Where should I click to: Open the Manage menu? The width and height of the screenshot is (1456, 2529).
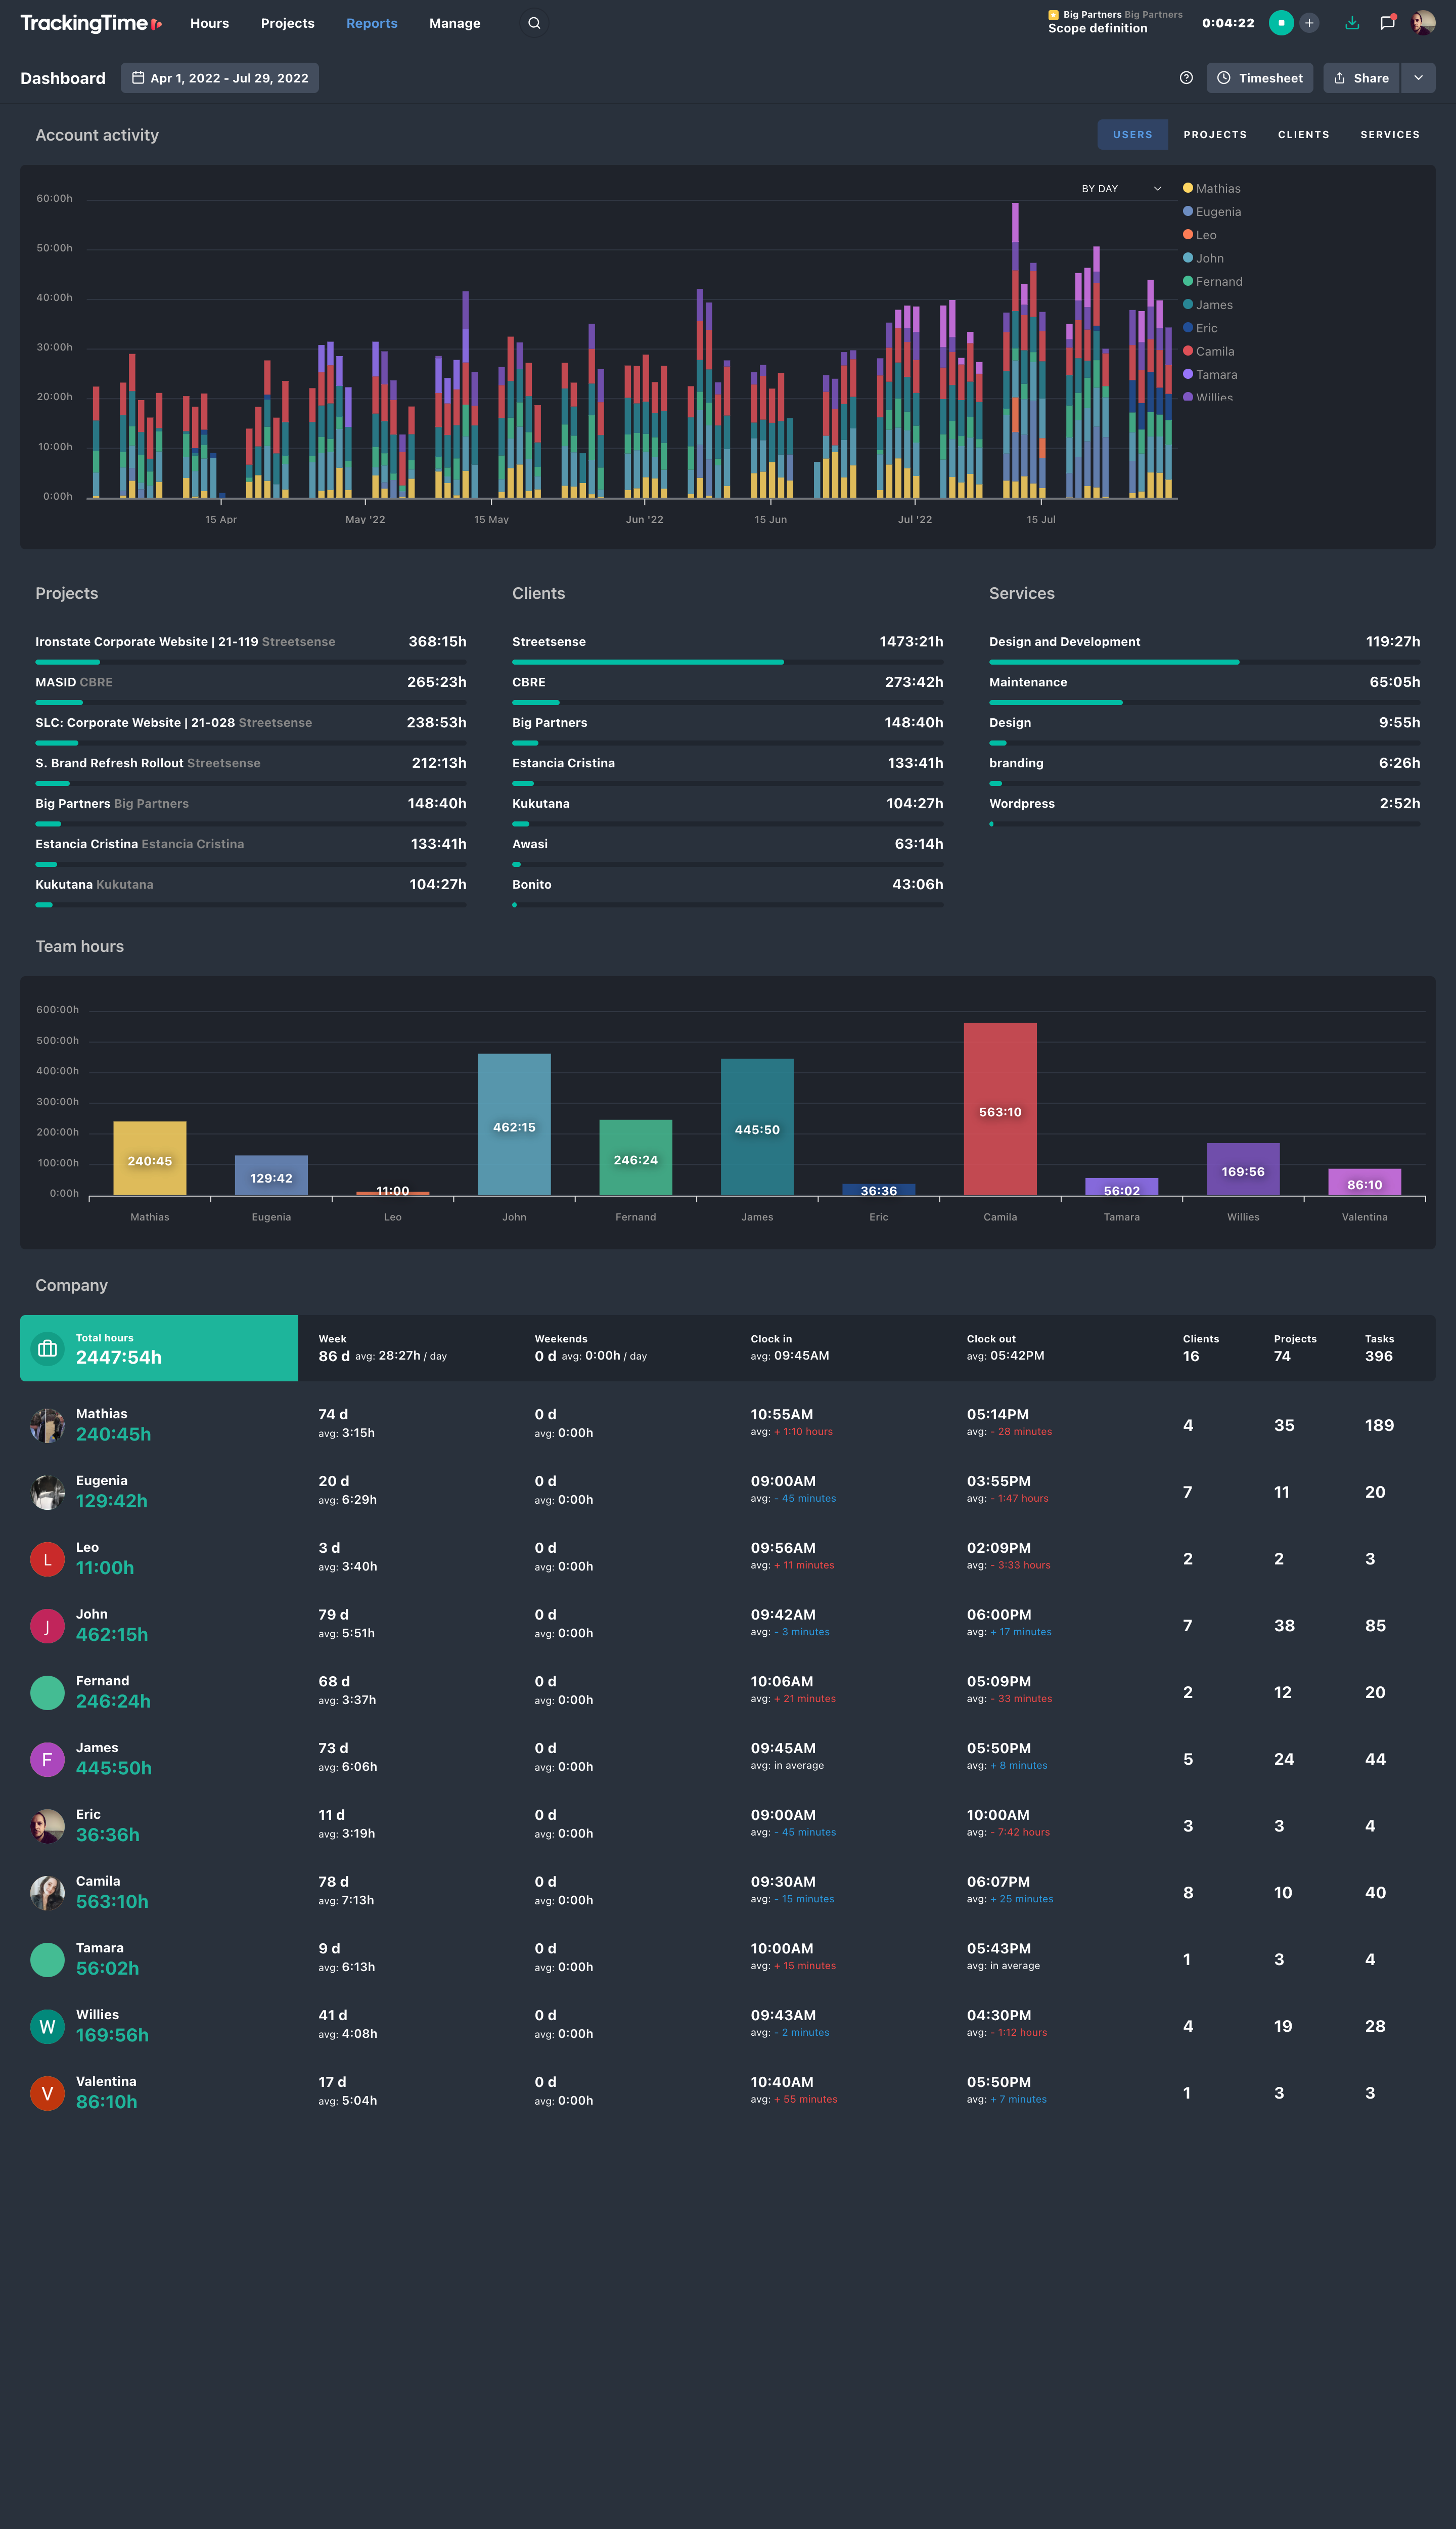click(454, 22)
